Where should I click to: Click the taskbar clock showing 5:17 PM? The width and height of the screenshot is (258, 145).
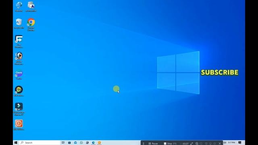point(231,143)
